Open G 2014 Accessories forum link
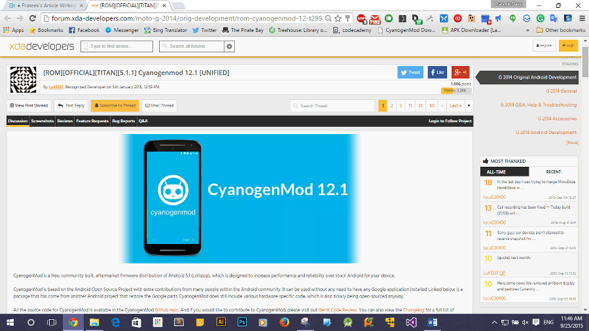 557,118
